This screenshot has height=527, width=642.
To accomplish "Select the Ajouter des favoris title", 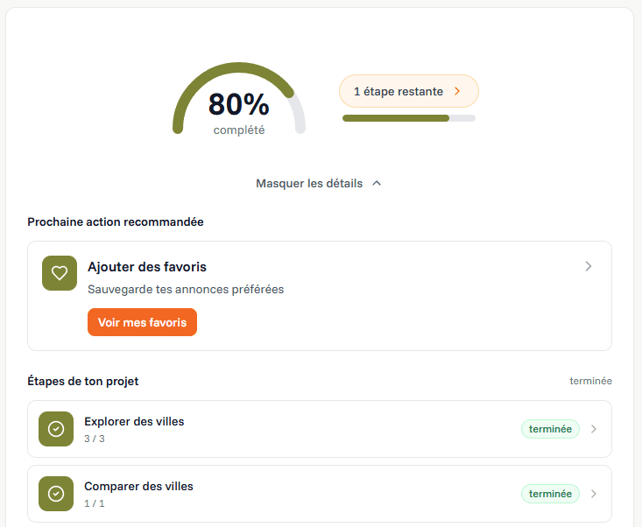I will 147,266.
